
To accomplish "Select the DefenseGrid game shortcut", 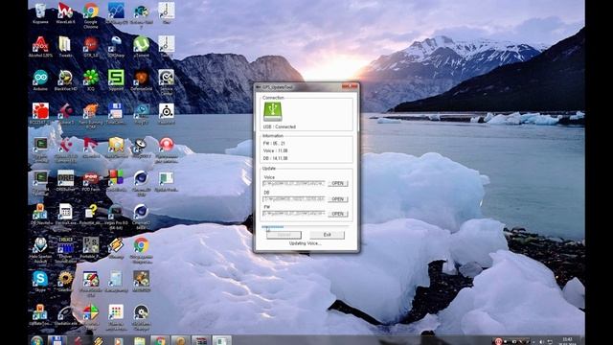I will [141, 80].
